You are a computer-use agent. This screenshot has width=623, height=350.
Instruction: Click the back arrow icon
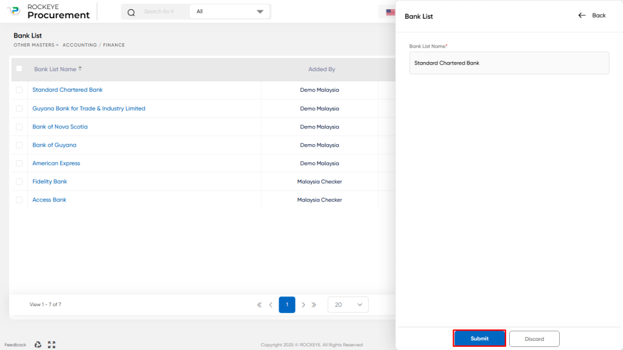pos(582,15)
